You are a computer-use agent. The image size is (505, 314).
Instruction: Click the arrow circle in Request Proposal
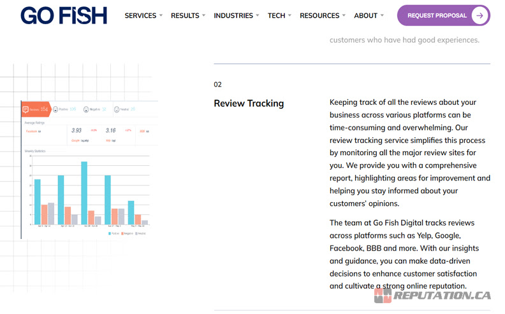479,15
